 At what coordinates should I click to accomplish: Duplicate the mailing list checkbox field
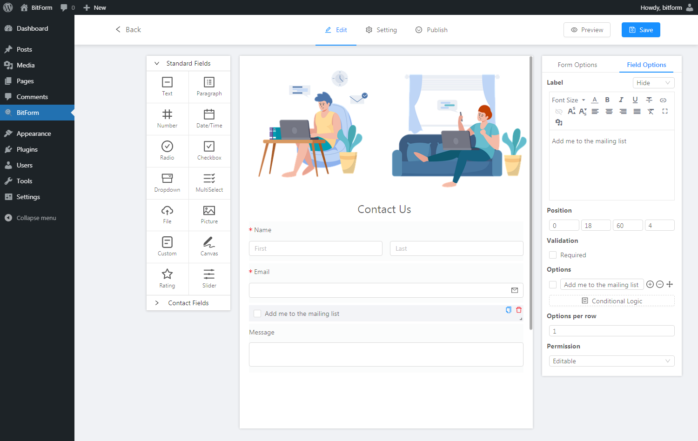tap(509, 310)
